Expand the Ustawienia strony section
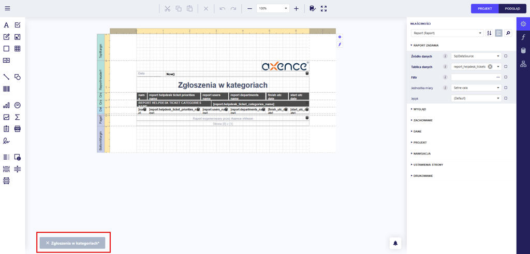 pos(428,165)
